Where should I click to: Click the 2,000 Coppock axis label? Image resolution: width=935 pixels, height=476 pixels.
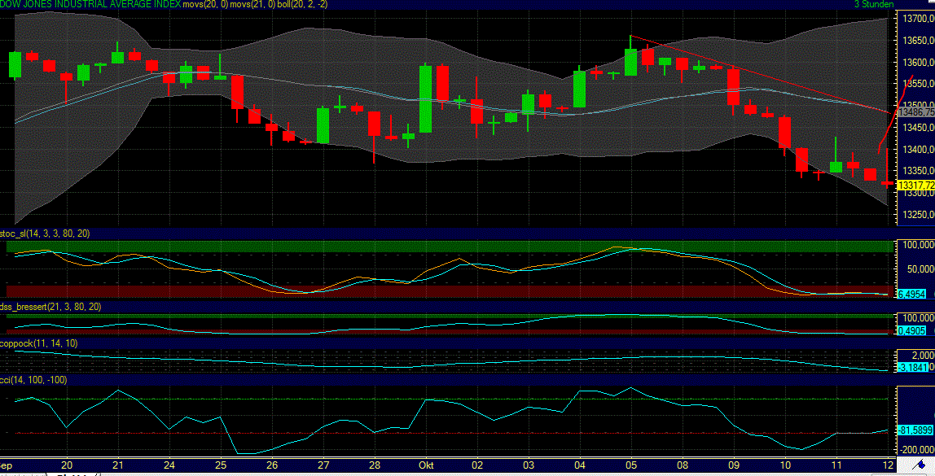pyautogui.click(x=923, y=356)
